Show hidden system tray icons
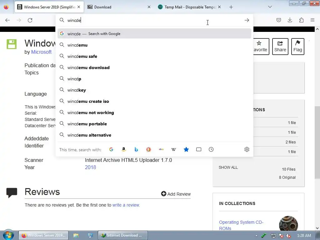 [256, 236]
